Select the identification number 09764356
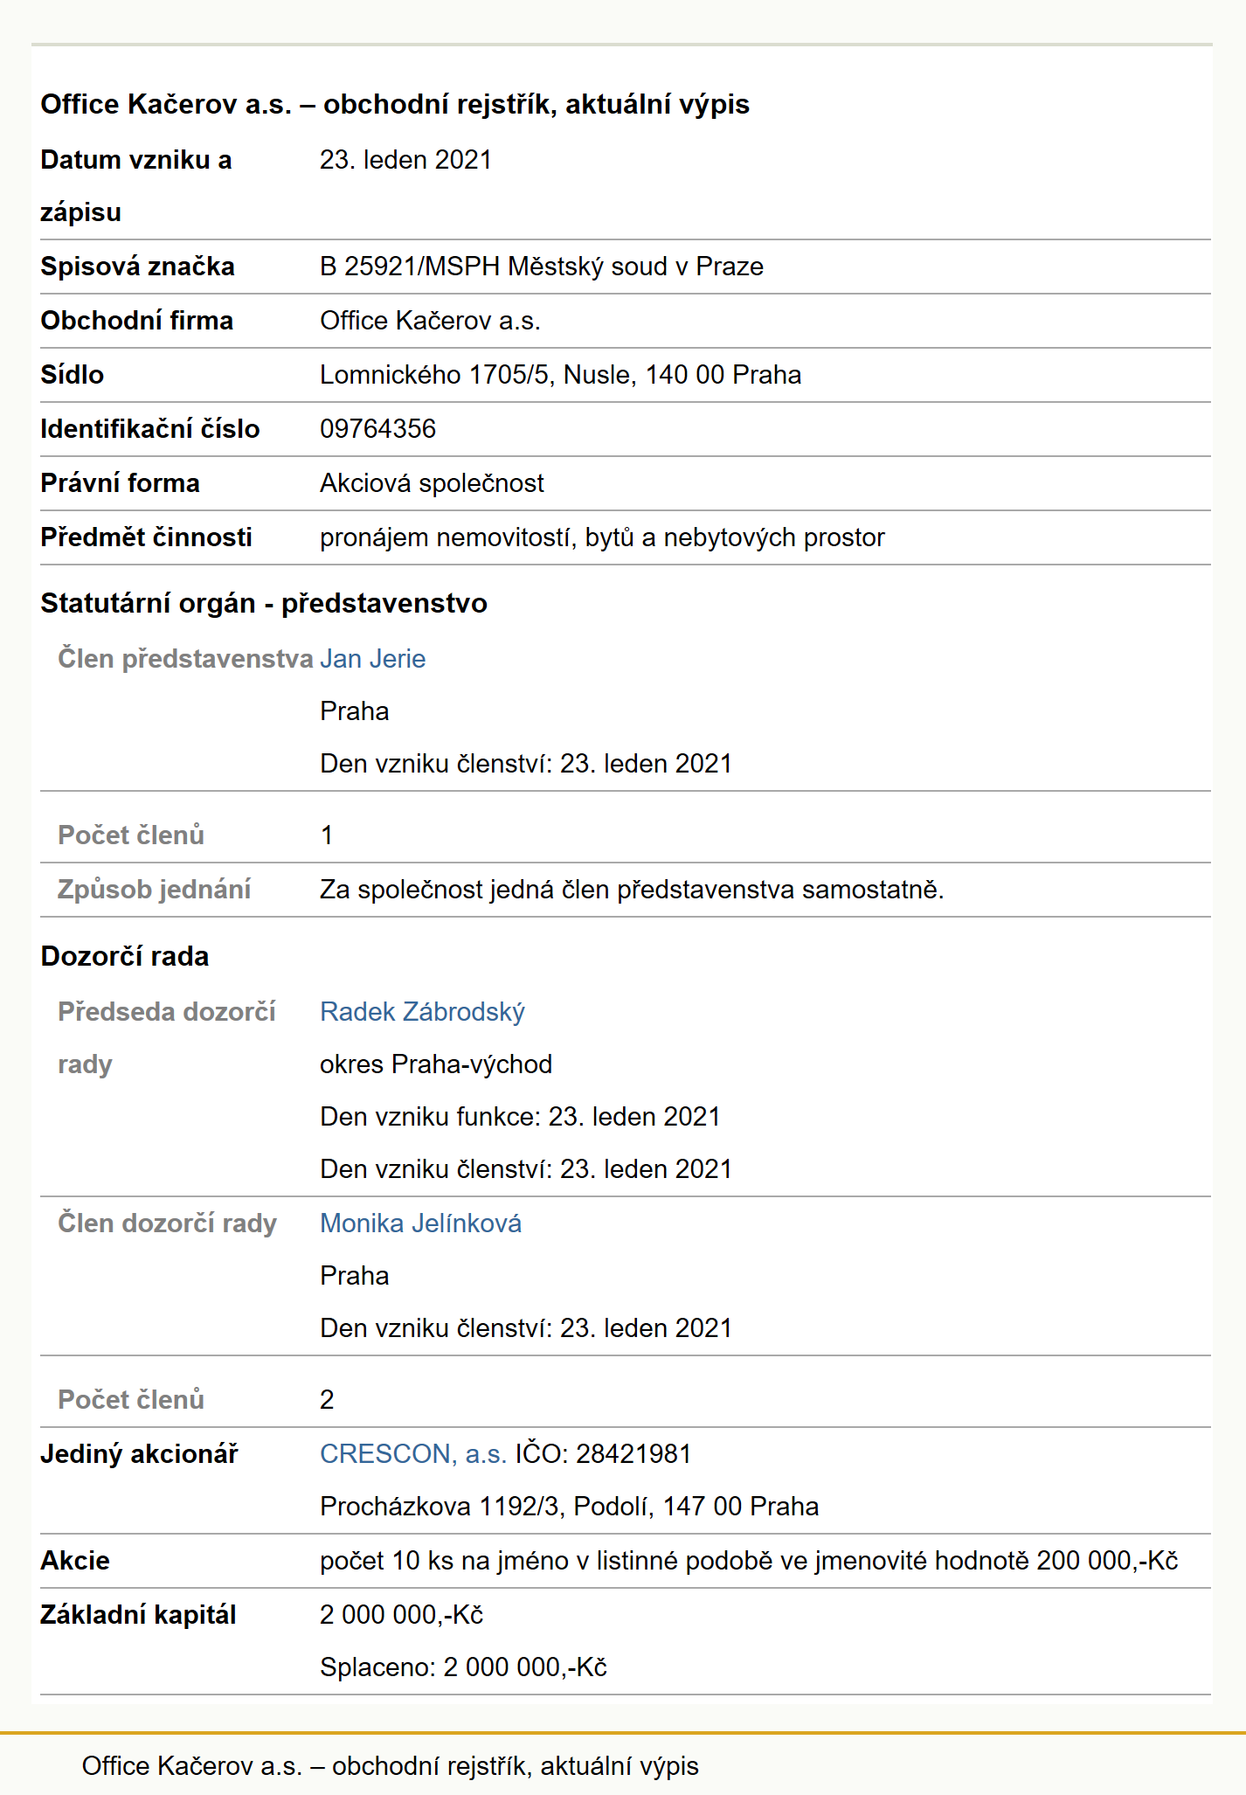Screen dimensions: 1246x1795 (377, 429)
